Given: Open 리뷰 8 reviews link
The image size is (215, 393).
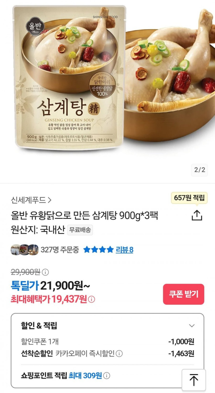Looking at the screenshot, I should [x=124, y=250].
